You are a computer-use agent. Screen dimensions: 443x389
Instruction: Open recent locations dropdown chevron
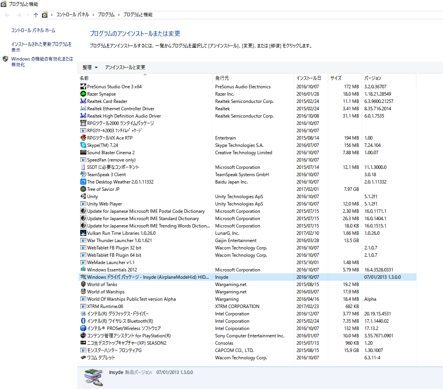(x=28, y=15)
